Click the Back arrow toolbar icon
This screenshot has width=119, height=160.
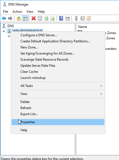click(x=4, y=19)
